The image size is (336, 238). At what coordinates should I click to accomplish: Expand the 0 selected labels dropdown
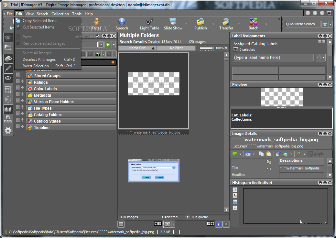coord(236,49)
